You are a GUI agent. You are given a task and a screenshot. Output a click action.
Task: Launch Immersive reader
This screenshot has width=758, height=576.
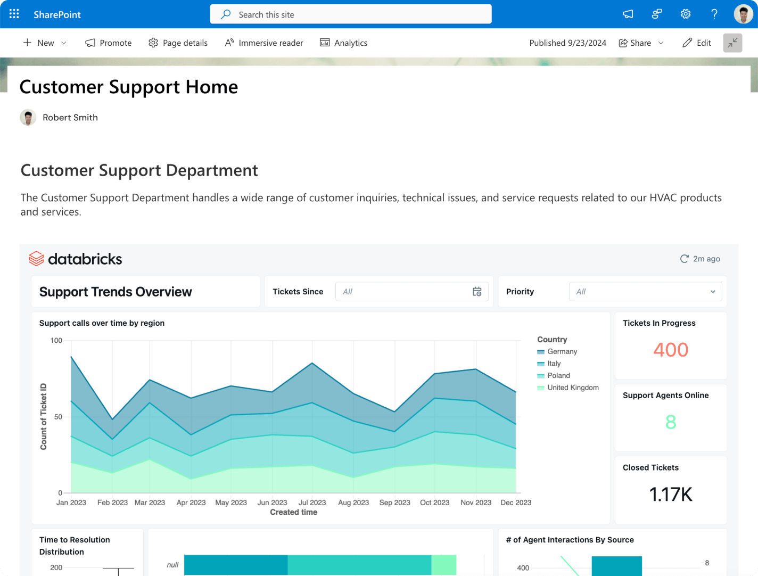pyautogui.click(x=264, y=43)
